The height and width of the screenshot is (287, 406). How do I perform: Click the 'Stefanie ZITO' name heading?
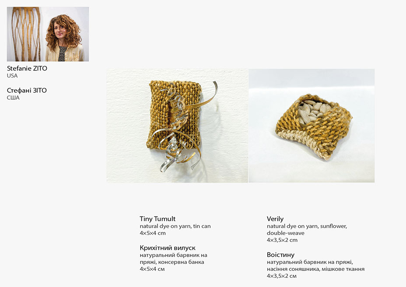pos(27,68)
